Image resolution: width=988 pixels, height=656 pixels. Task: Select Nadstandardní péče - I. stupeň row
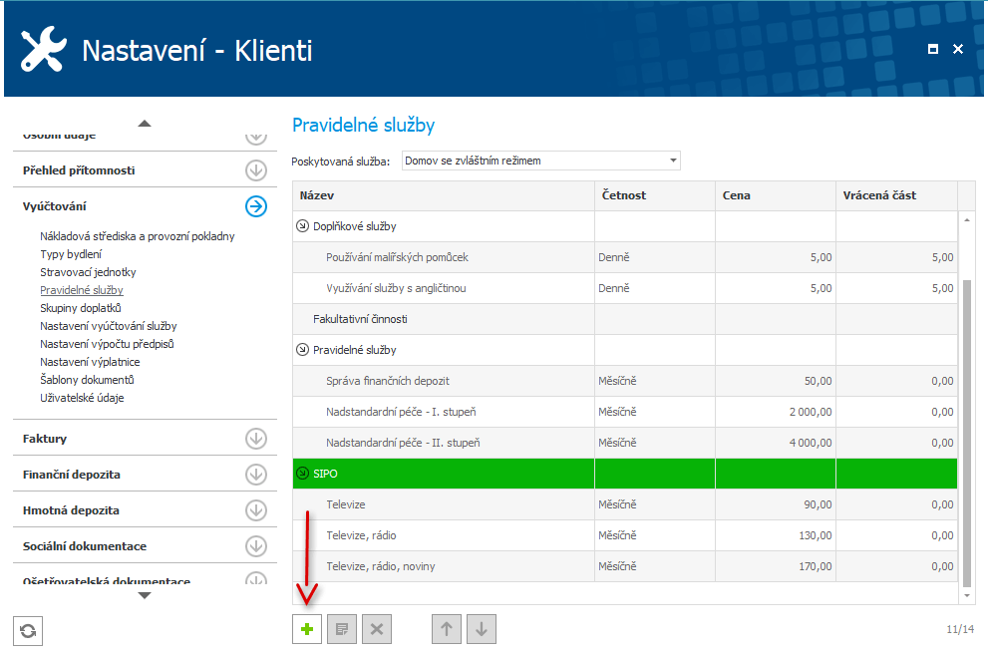click(625, 412)
